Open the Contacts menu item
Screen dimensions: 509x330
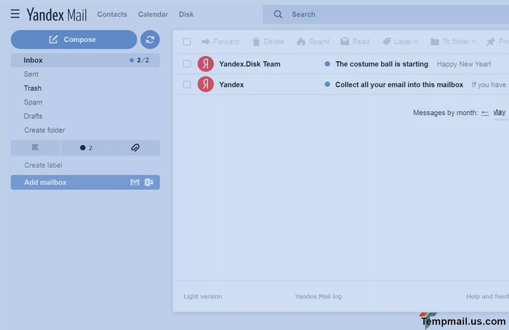112,14
